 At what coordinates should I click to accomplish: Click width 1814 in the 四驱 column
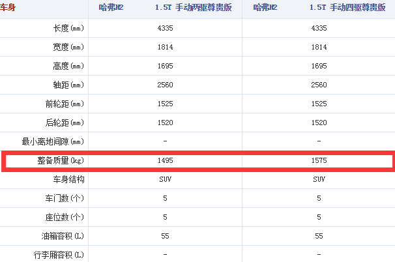click(x=319, y=47)
